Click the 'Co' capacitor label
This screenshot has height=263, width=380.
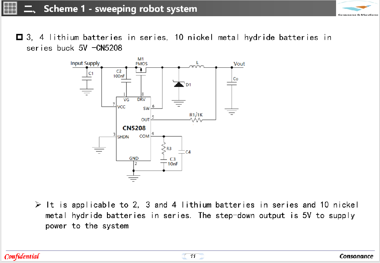click(236, 79)
